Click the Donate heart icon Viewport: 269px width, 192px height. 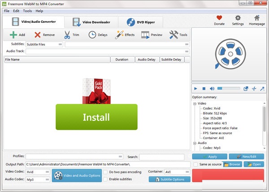219,18
